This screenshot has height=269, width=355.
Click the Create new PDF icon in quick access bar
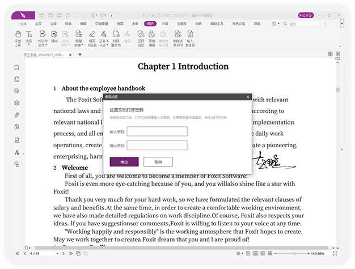click(67, 15)
